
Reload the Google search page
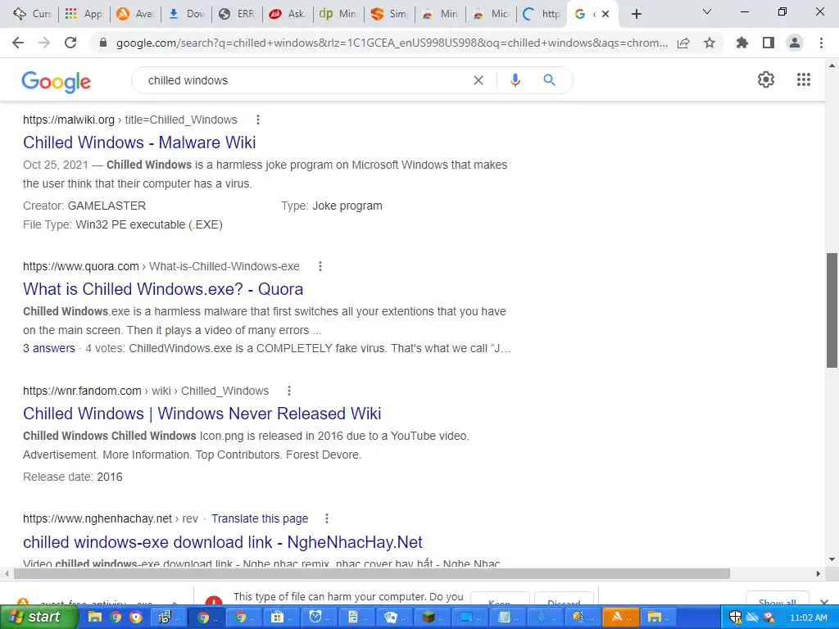70,43
